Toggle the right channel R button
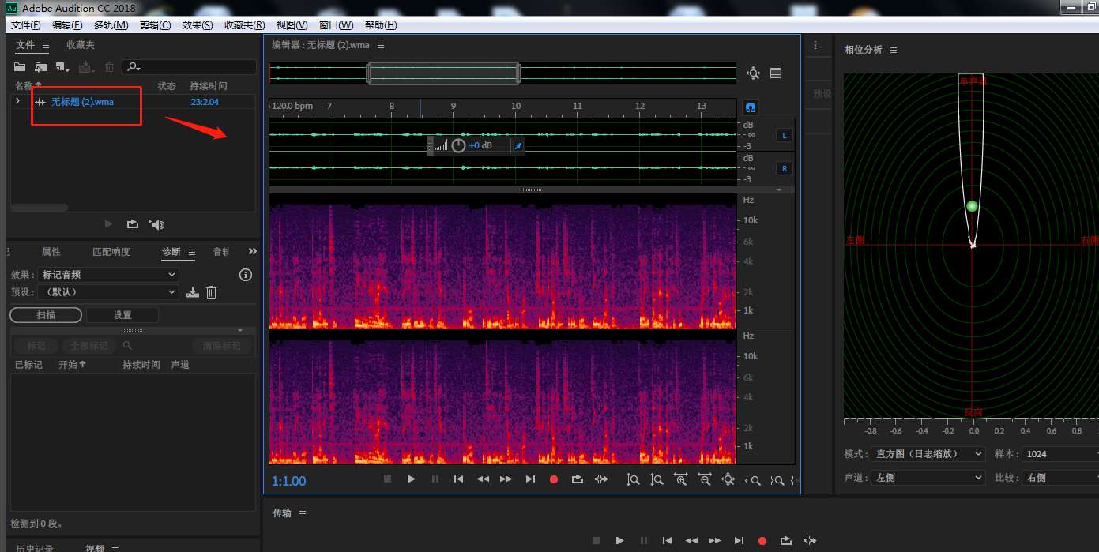 coord(784,168)
